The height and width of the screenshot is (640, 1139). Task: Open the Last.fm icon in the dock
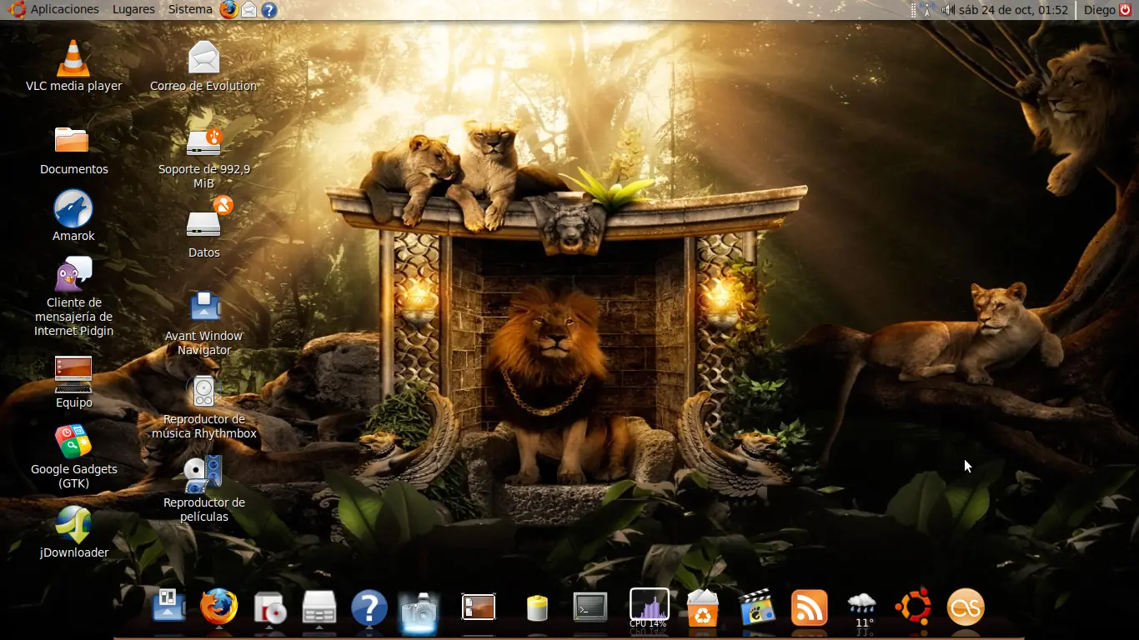click(966, 607)
